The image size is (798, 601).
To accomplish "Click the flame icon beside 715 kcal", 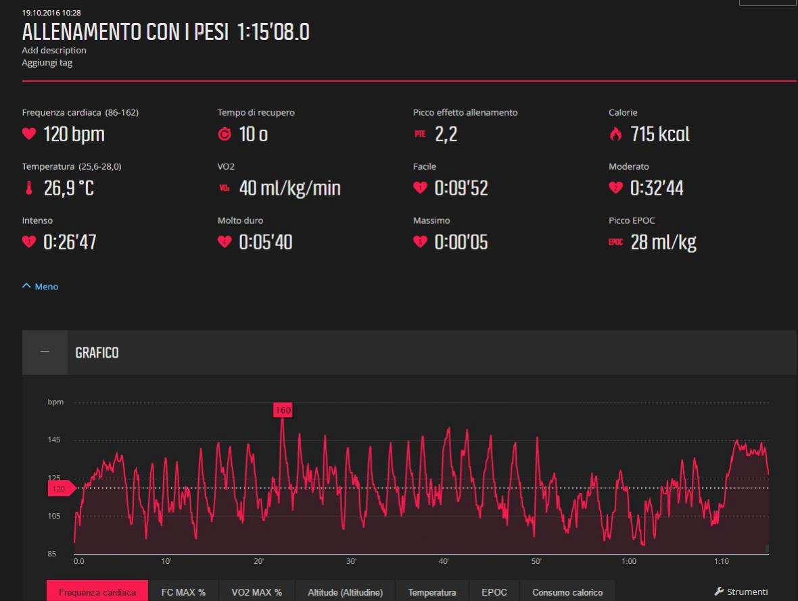I will 615,135.
